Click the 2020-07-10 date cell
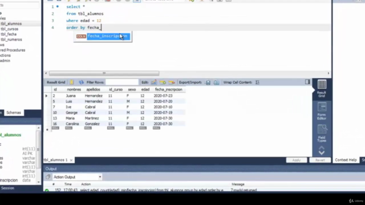 163,107
